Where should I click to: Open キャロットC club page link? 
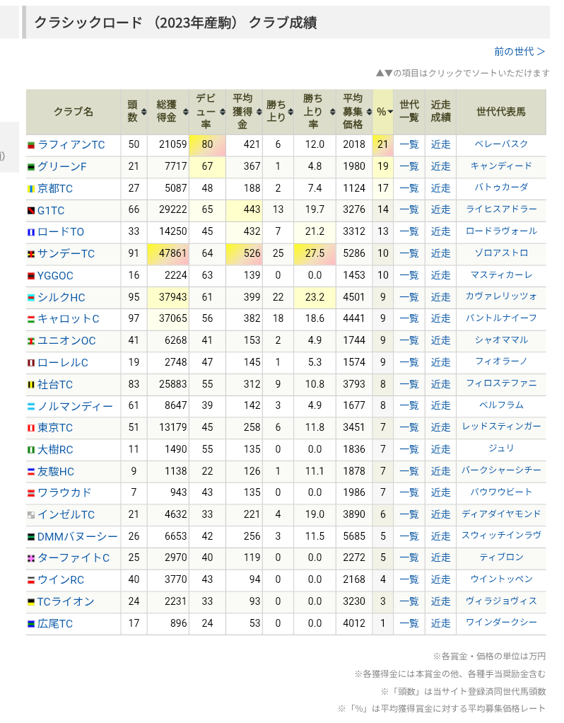[x=68, y=319]
